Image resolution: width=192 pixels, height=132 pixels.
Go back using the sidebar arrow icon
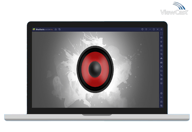coord(161,98)
